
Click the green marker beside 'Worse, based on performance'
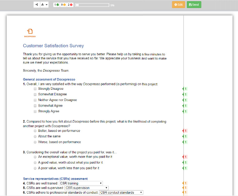185,142
